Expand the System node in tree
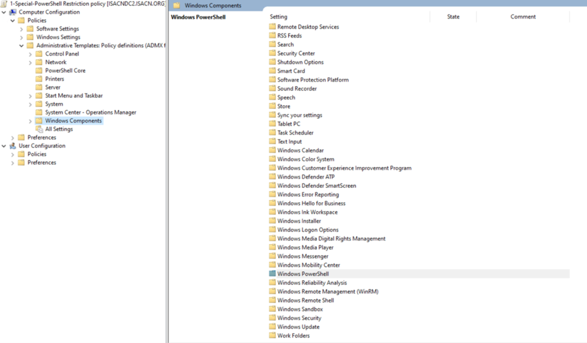 coord(30,104)
